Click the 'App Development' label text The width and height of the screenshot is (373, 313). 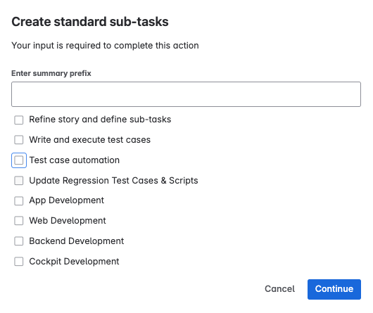click(67, 200)
